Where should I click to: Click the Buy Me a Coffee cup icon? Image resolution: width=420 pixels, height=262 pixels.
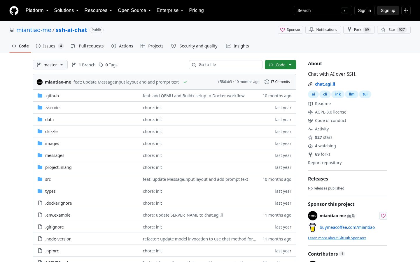click(313, 227)
